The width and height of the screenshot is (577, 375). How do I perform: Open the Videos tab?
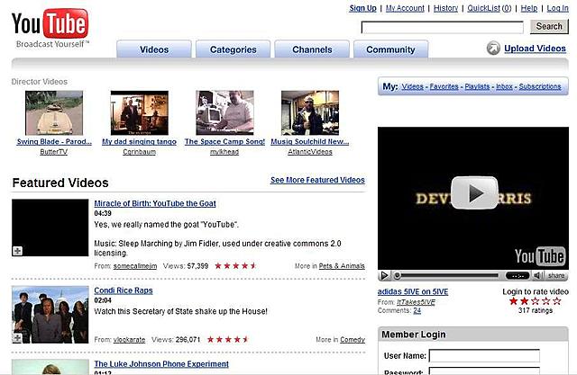pyautogui.click(x=154, y=49)
